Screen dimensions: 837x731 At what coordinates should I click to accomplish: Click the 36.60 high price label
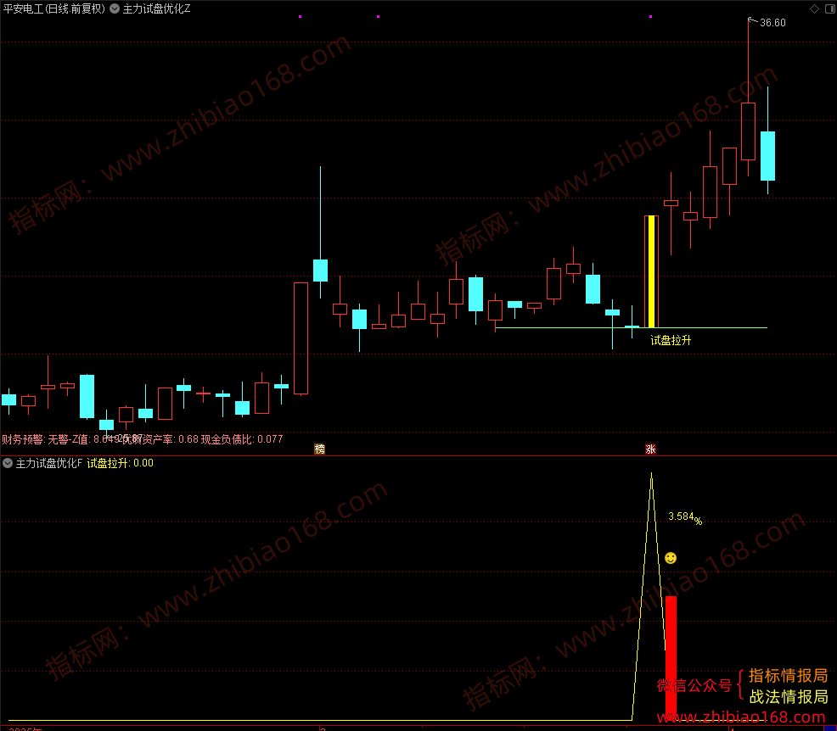point(772,22)
